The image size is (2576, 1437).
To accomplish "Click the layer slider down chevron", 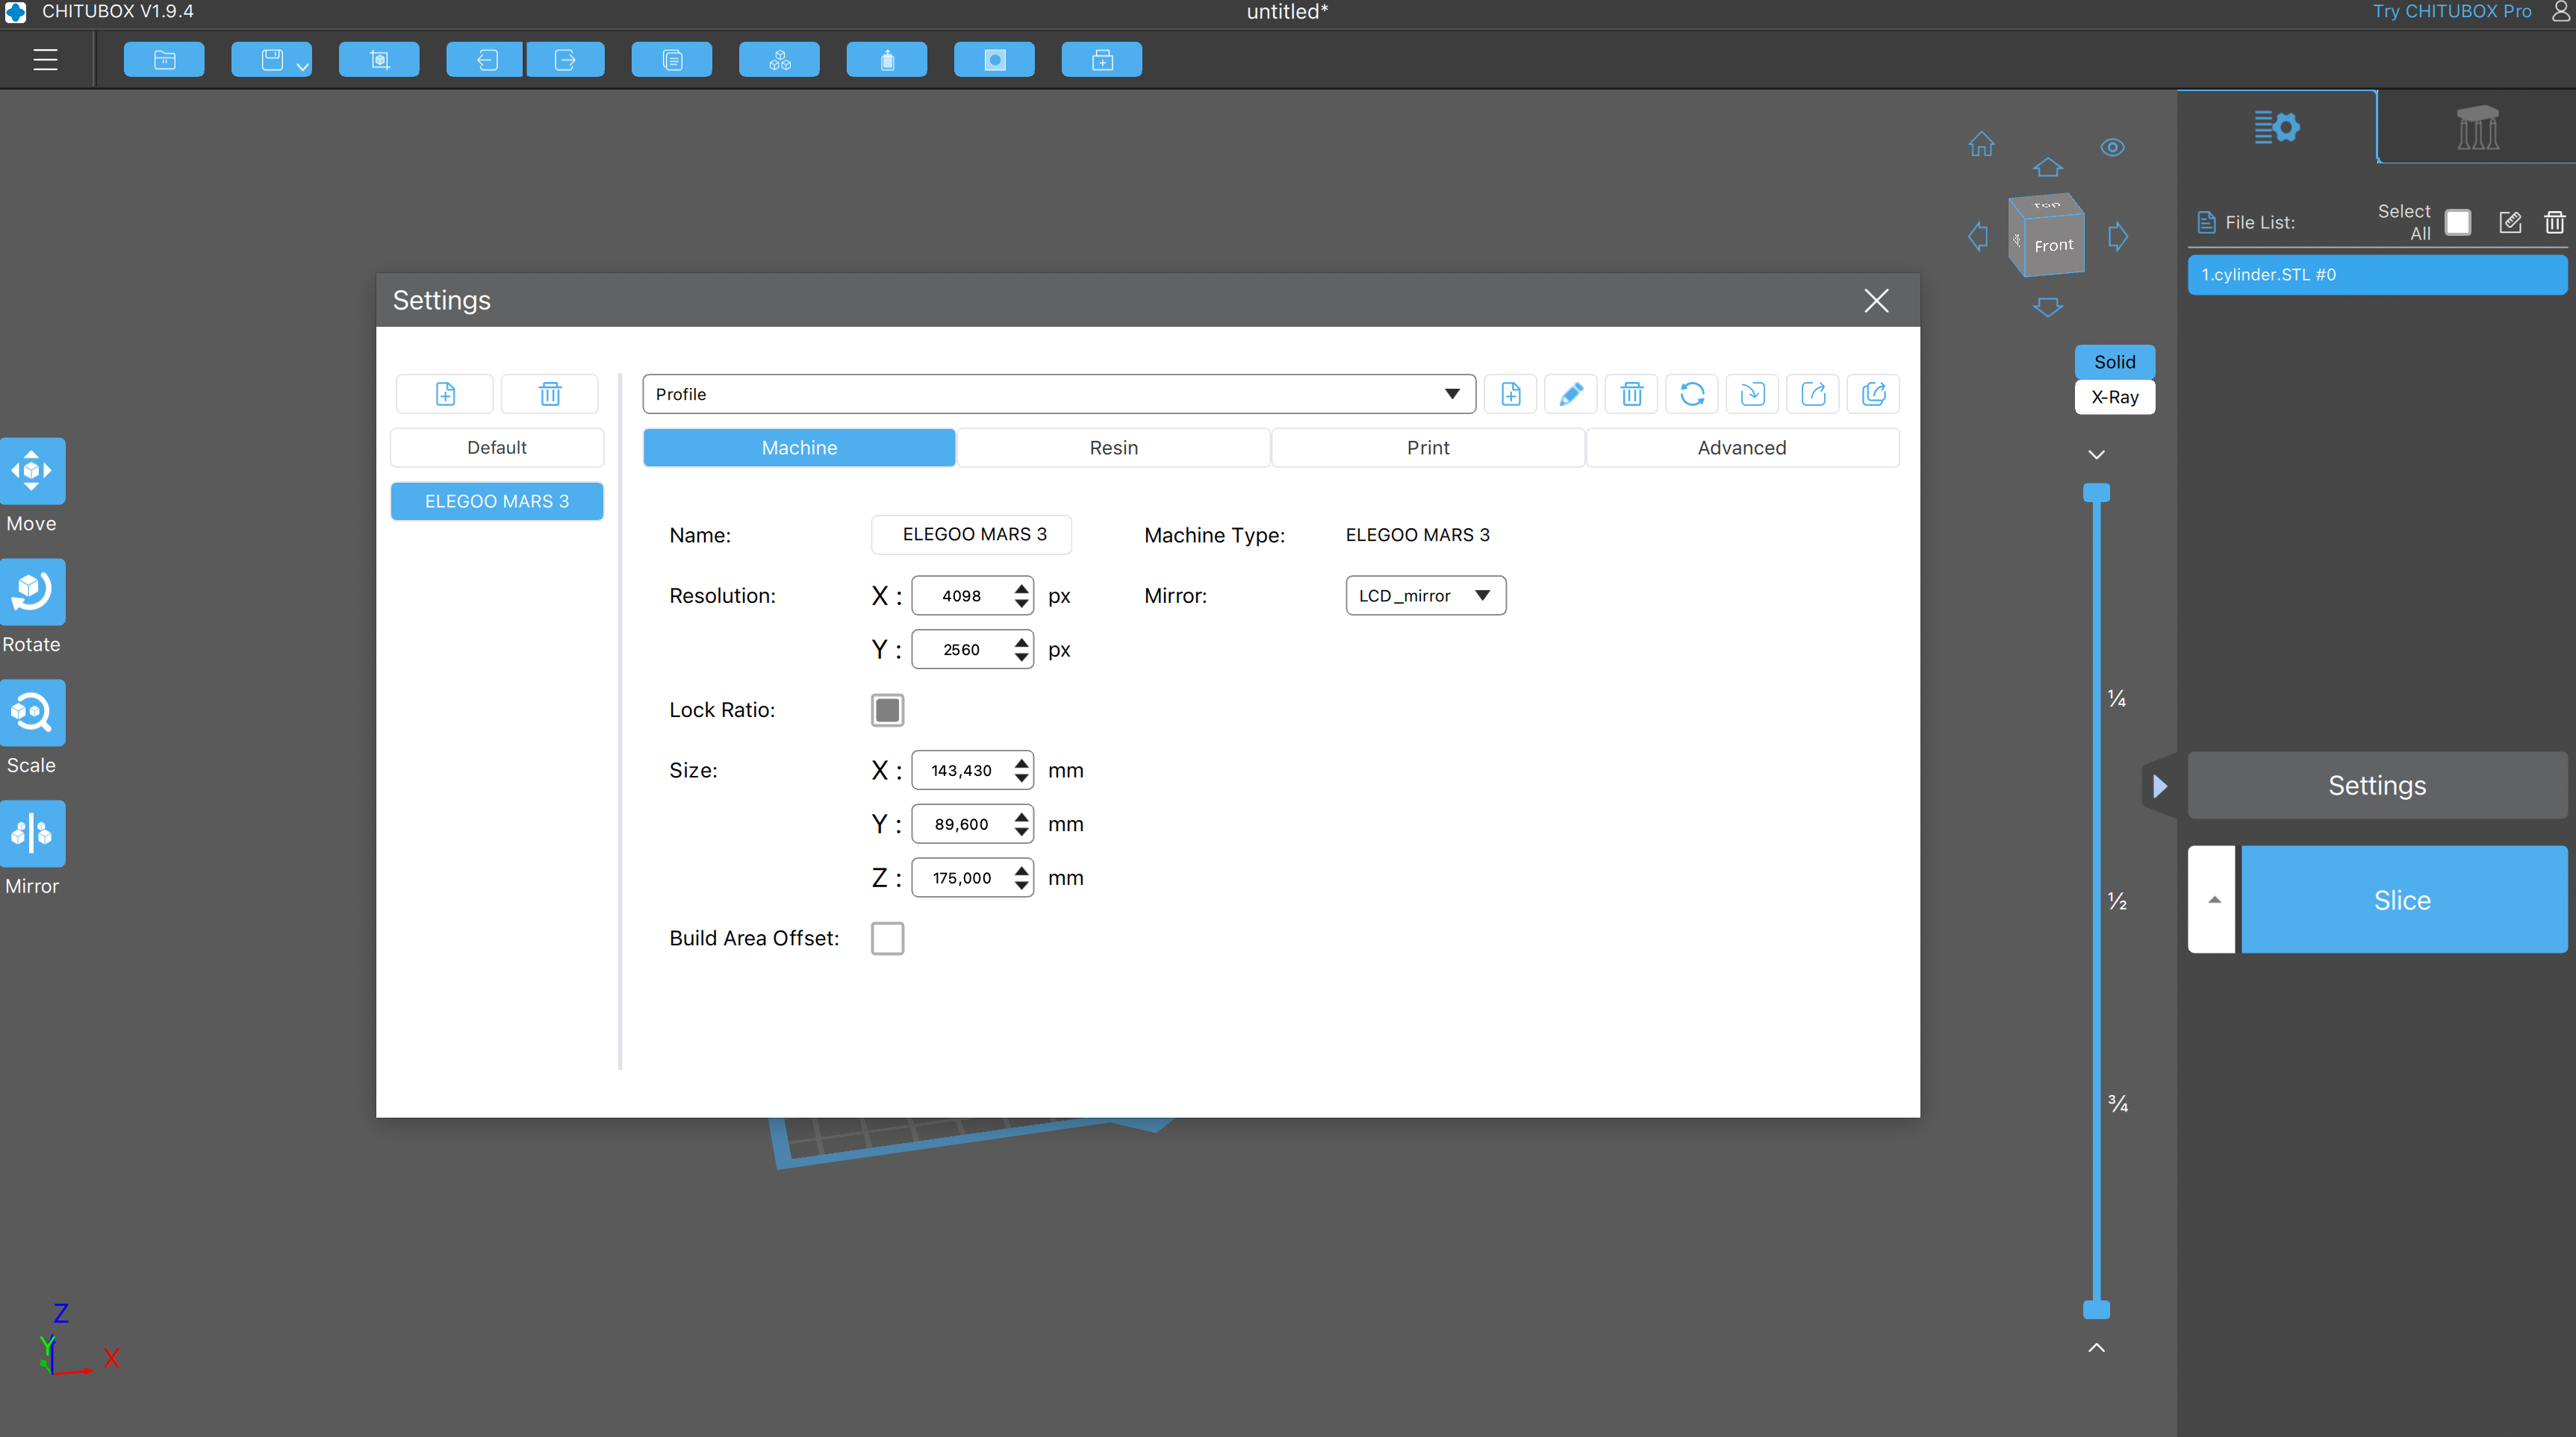I will coord(2096,454).
